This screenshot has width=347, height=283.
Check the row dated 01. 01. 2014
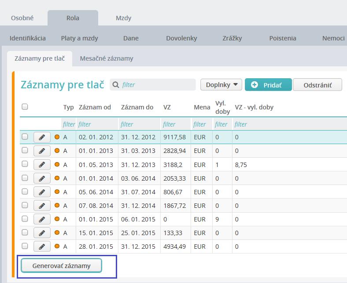click(25, 178)
